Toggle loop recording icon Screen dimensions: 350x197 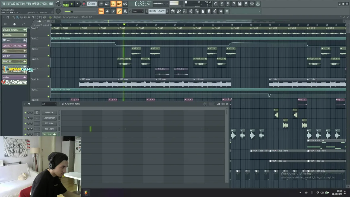click(x=125, y=4)
